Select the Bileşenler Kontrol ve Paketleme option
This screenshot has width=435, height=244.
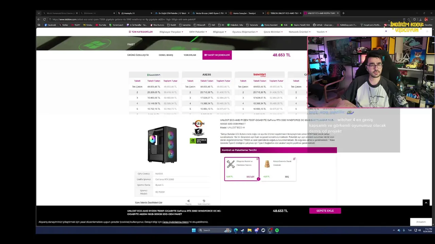pos(242,169)
